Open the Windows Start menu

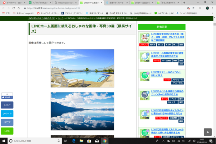click(x=4, y=141)
